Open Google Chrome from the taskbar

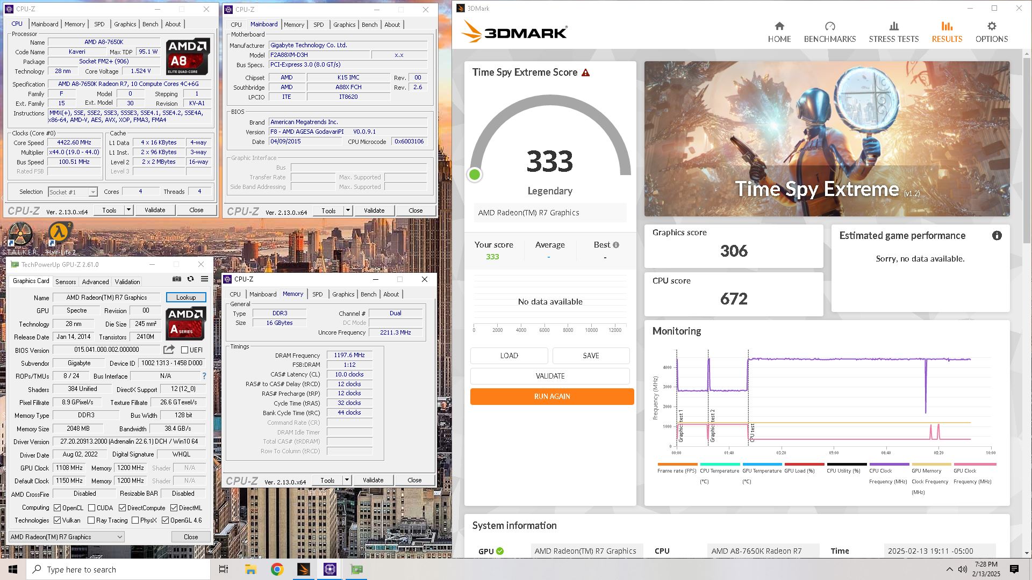pos(277,569)
